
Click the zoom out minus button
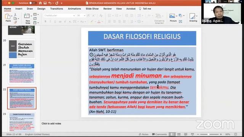[198, 134]
